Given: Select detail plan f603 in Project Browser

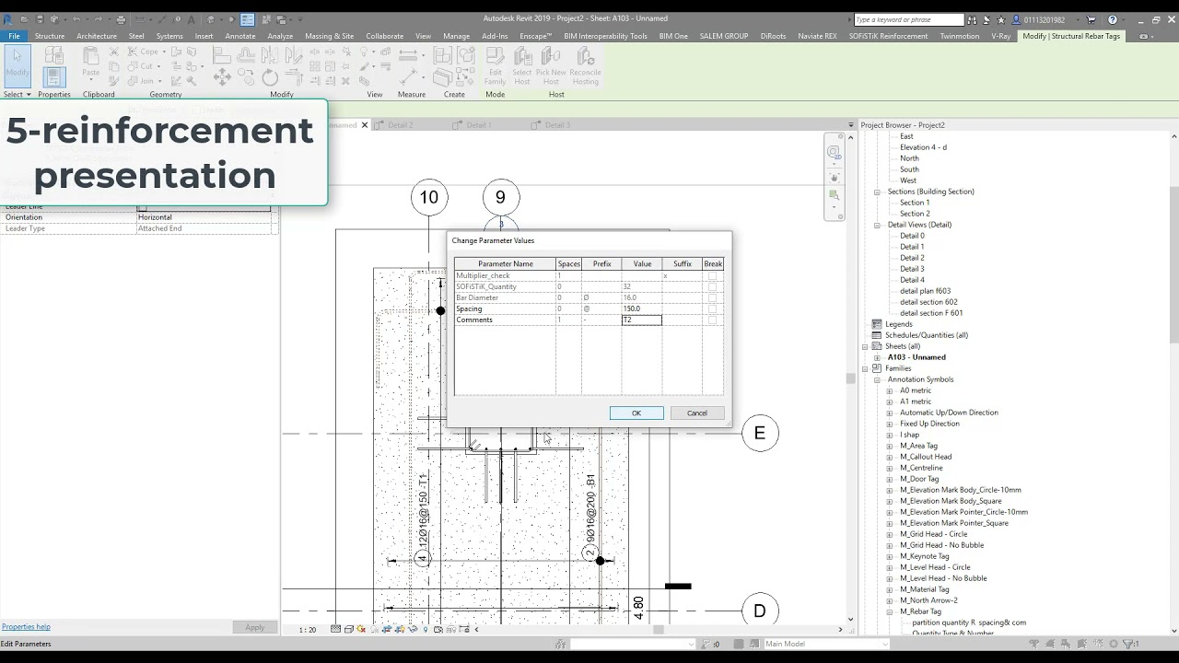Looking at the screenshot, I should coord(925,291).
